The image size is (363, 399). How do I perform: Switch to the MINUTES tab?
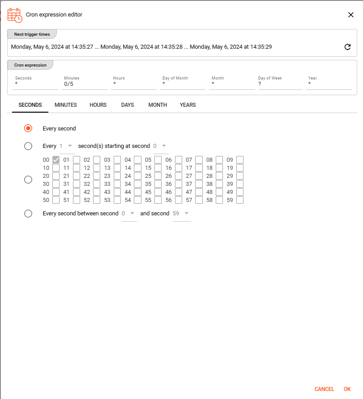(66, 105)
